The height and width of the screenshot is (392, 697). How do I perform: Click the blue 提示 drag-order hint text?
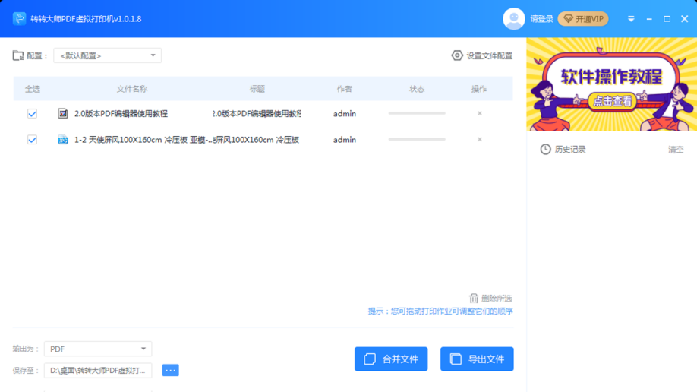tap(440, 311)
